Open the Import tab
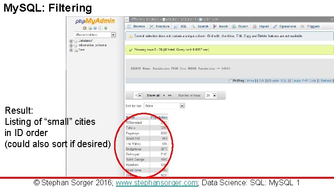 click(x=261, y=26)
